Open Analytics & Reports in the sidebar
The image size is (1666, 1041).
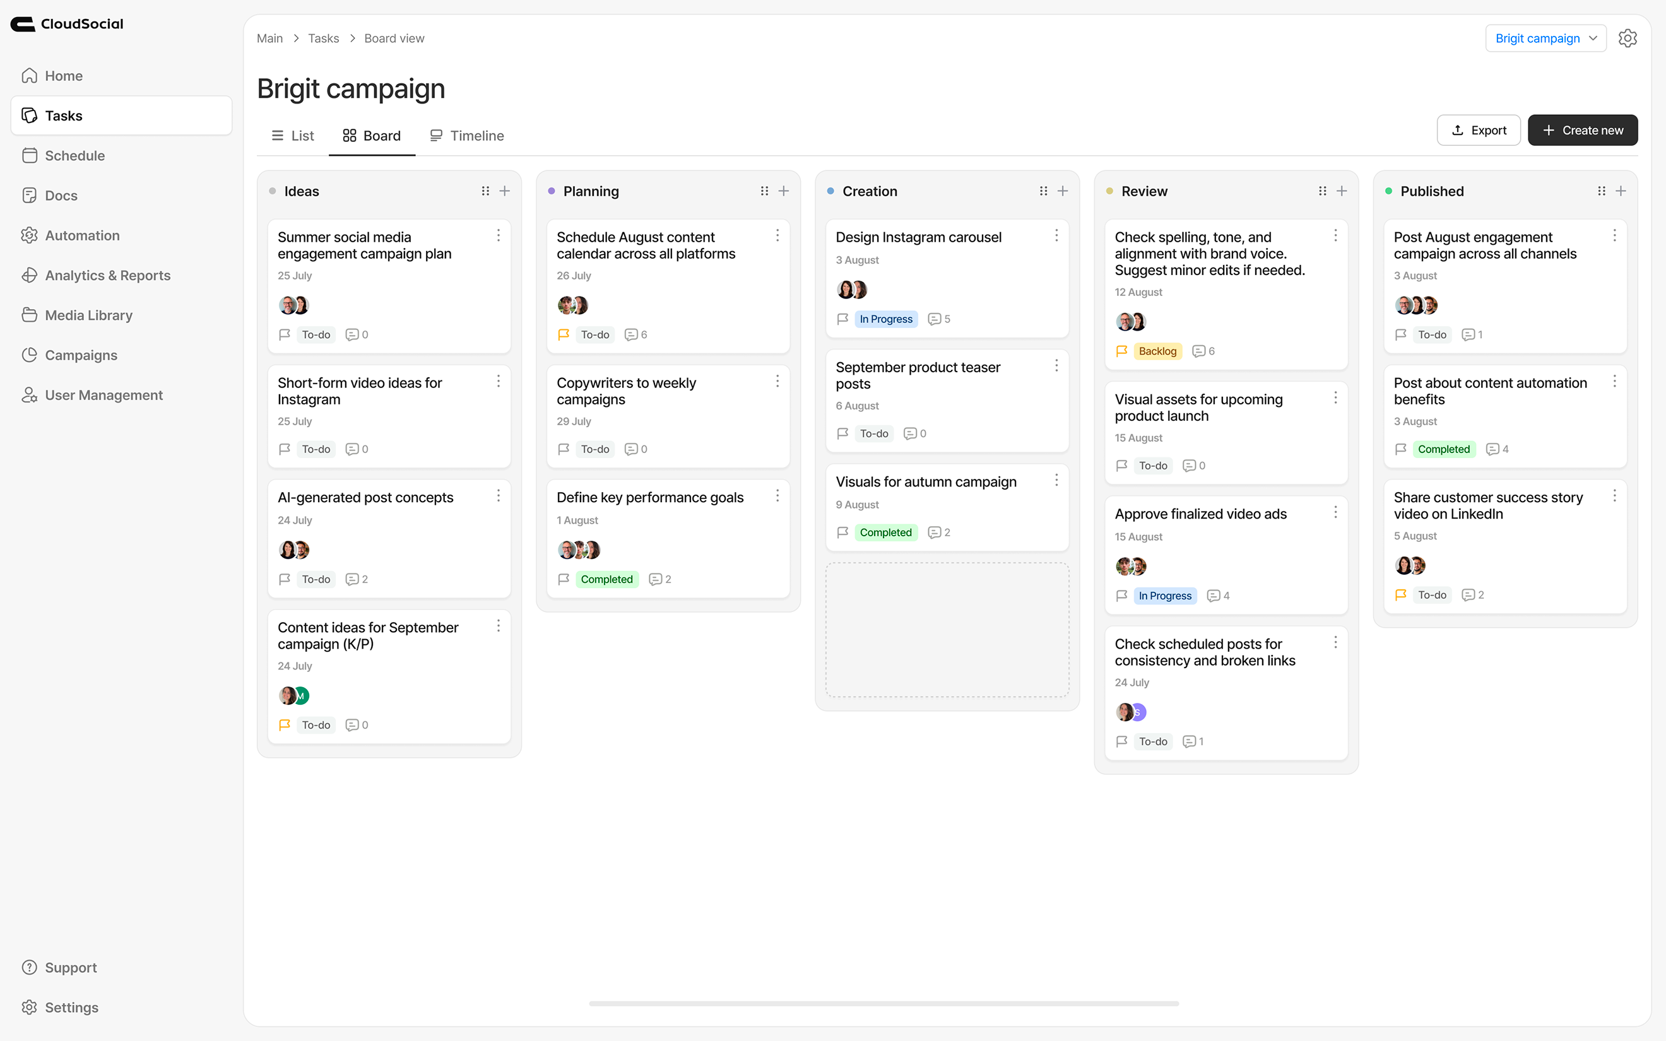(x=107, y=274)
